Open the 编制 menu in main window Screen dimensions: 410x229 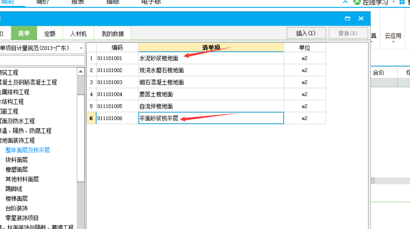pos(7,2)
